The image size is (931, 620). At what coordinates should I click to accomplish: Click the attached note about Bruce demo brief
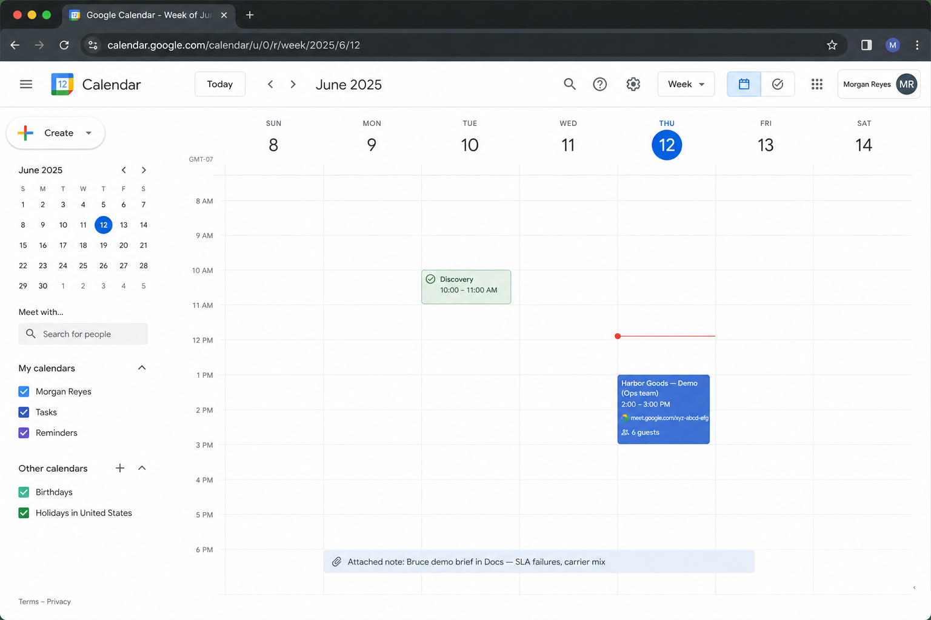coord(539,562)
